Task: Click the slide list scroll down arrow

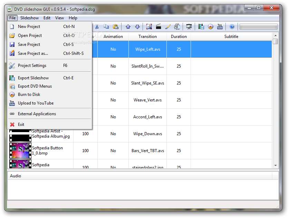Action: click(276, 165)
